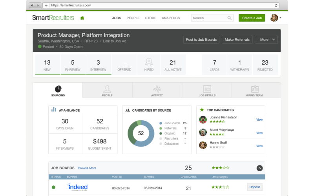Open the Analytics menu
This screenshot has height=196, width=314.
coord(171,18)
